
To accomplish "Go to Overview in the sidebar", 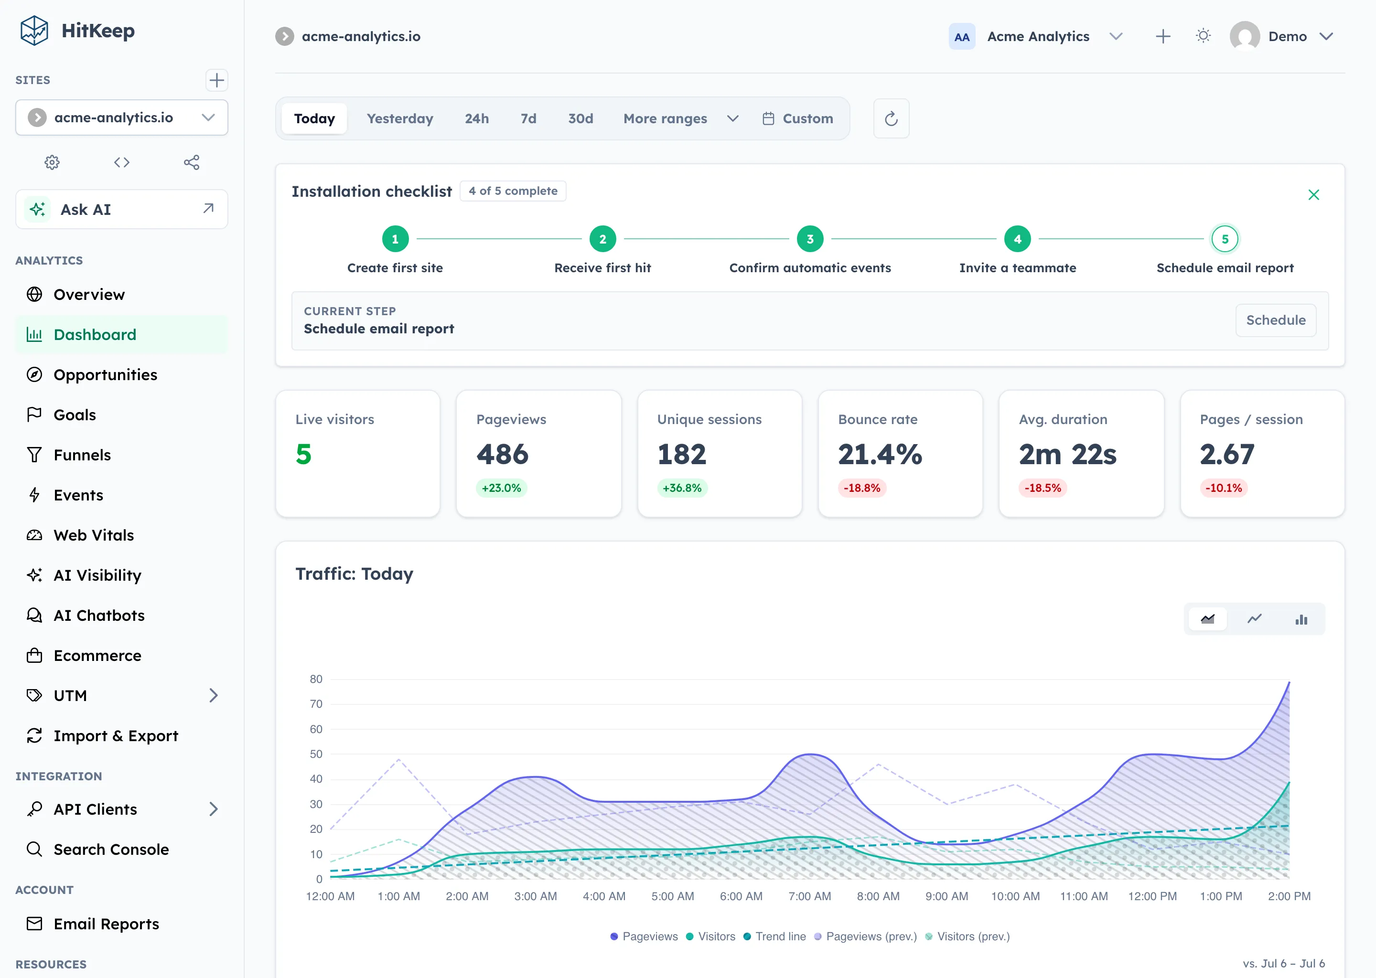I will tap(122, 295).
